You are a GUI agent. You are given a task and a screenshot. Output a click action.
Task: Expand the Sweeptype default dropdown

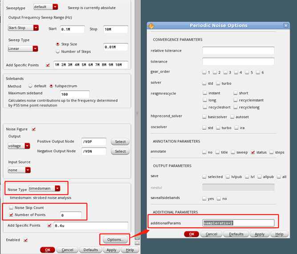(46, 7)
